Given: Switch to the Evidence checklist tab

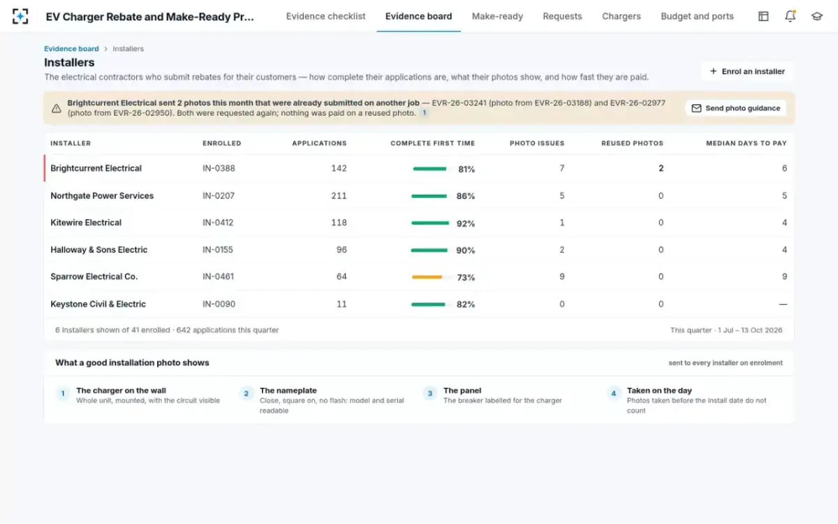Looking at the screenshot, I should click(325, 16).
